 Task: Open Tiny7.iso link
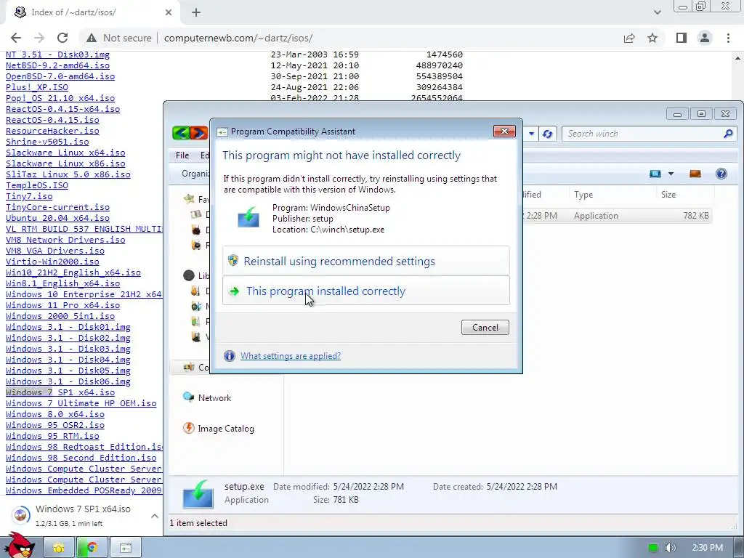[x=29, y=196]
